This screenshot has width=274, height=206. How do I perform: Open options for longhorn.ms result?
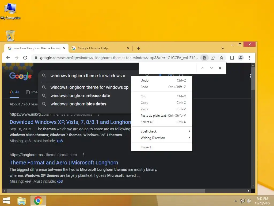[84, 155]
